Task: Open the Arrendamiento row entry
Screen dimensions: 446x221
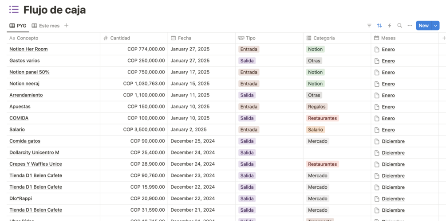Action: point(26,95)
